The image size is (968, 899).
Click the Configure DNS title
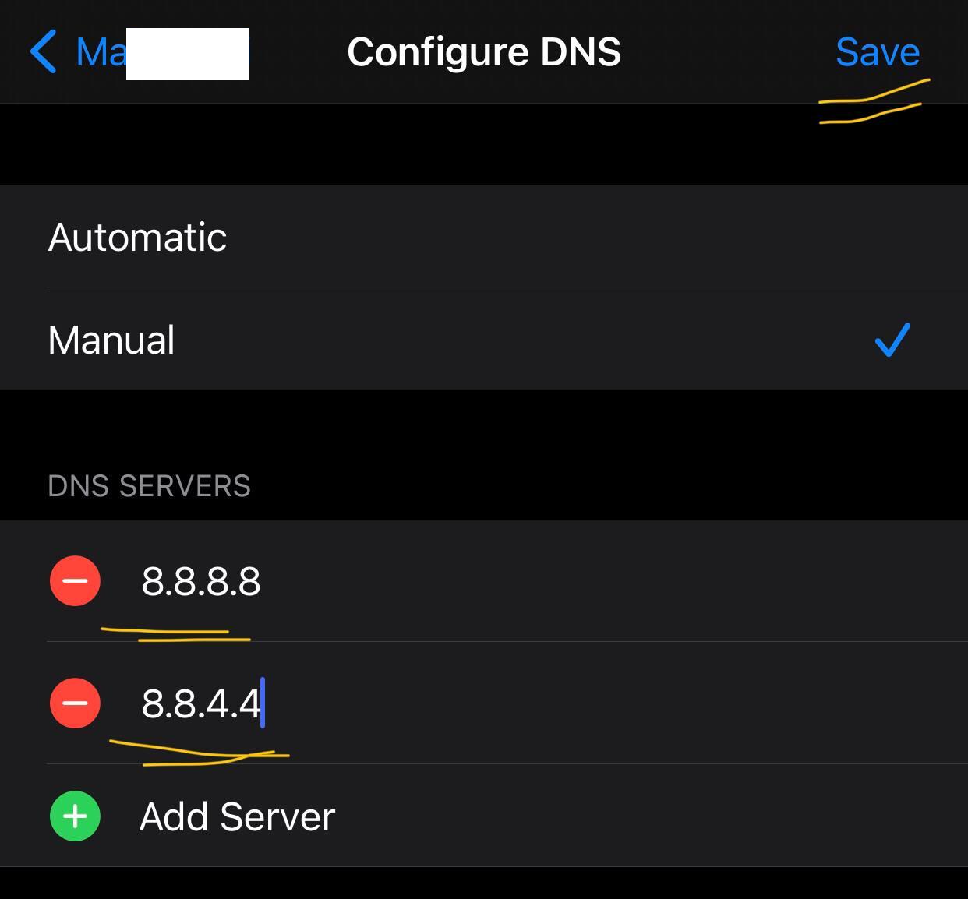(483, 52)
